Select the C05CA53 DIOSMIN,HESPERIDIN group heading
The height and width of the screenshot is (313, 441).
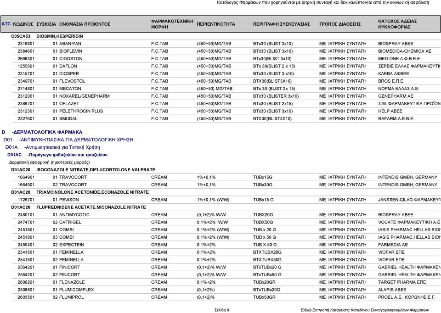[47, 36]
